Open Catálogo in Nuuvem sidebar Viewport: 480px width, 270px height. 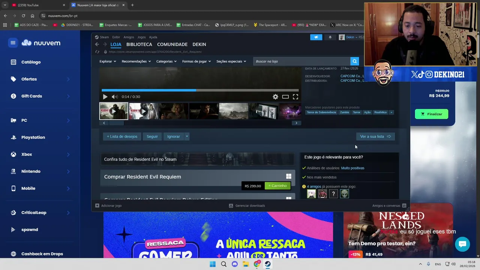[31, 62]
